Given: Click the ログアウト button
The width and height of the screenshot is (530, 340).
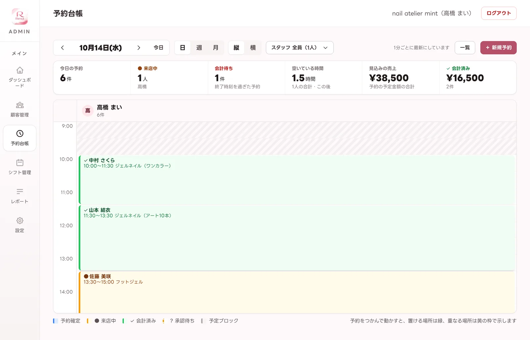Looking at the screenshot, I should (499, 13).
